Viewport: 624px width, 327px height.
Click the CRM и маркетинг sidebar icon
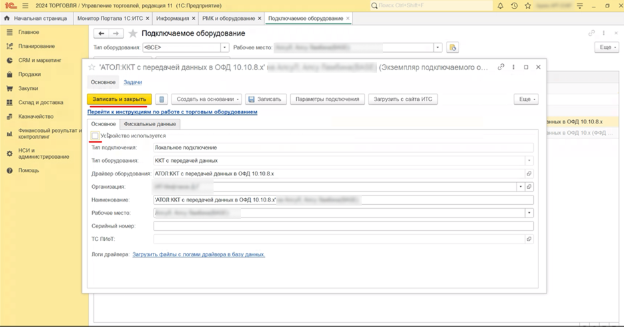click(9, 60)
